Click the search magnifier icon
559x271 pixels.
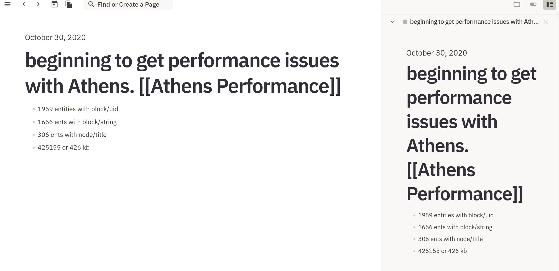(x=91, y=4)
